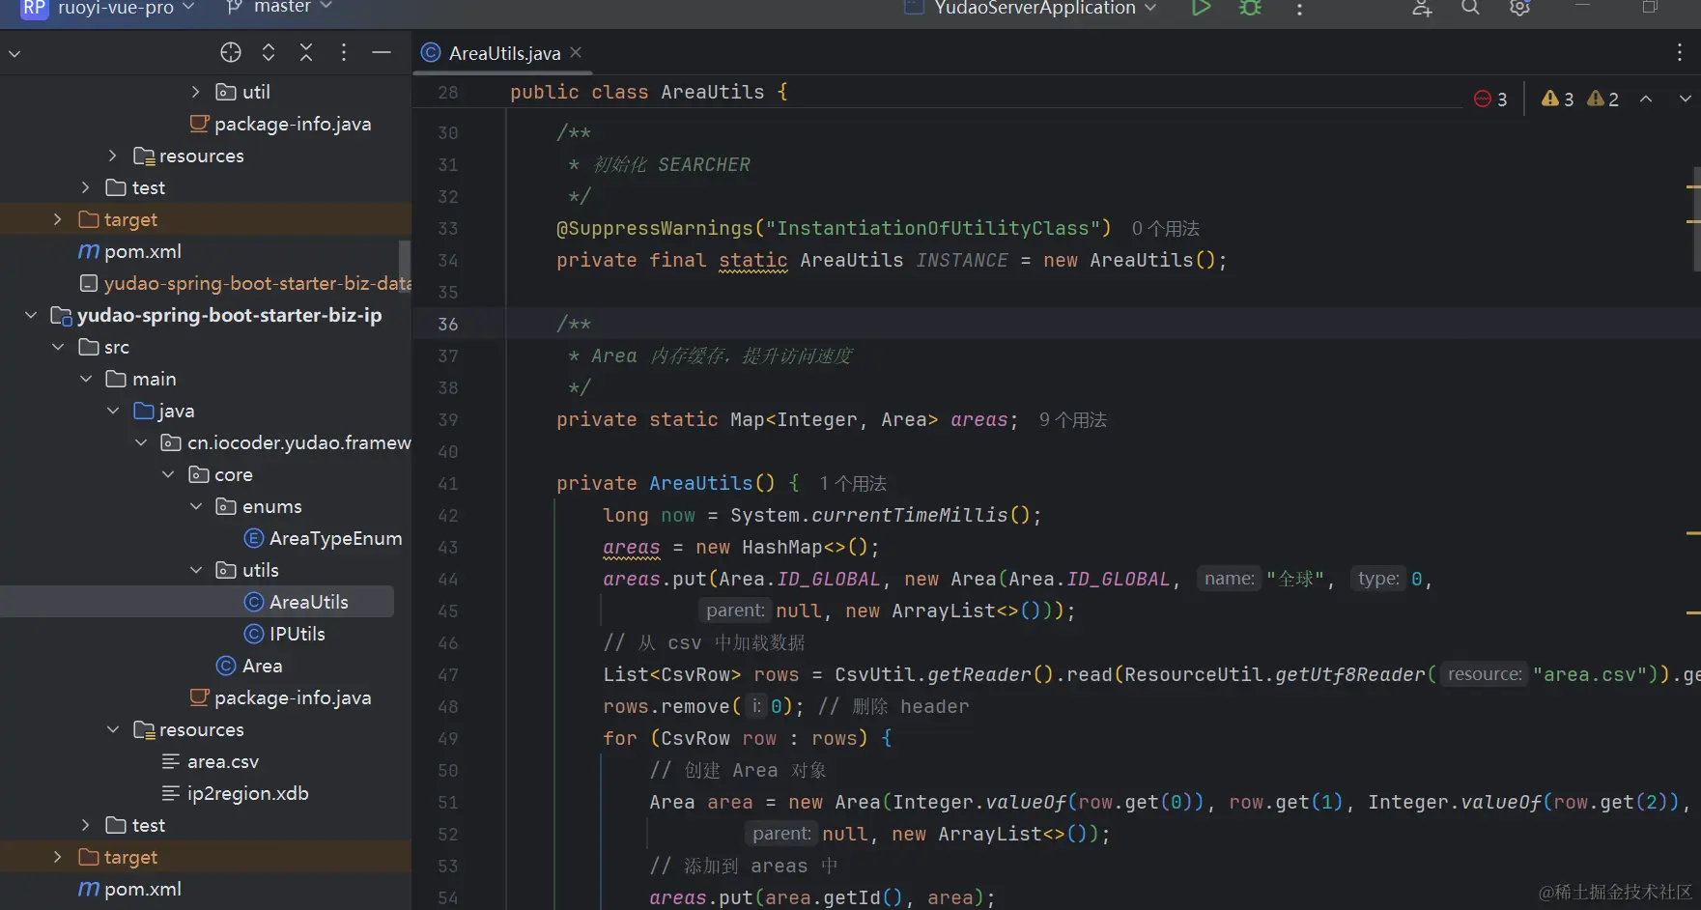The width and height of the screenshot is (1701, 910).
Task: Click the add collaborator user icon
Action: click(1422, 8)
